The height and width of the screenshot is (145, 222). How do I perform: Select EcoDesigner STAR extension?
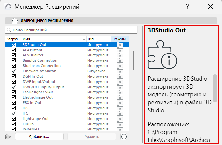tap(67, 92)
